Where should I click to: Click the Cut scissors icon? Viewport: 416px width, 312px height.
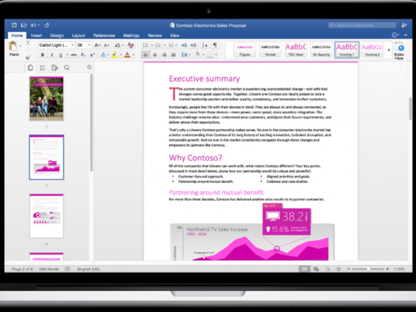[x=28, y=43]
